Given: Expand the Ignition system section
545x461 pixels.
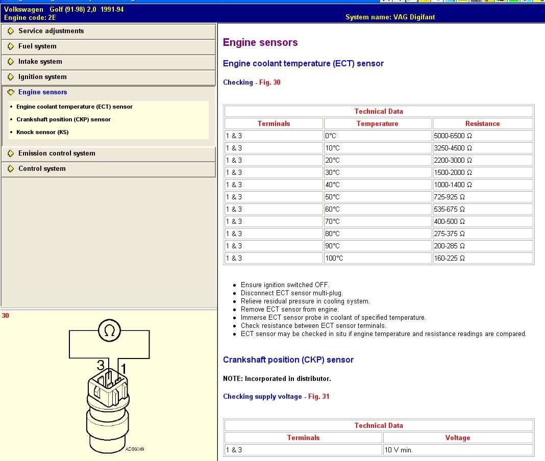Looking at the screenshot, I should pyautogui.click(x=108, y=77).
